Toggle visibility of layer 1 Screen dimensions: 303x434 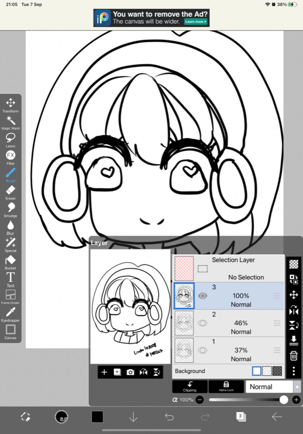pos(203,350)
